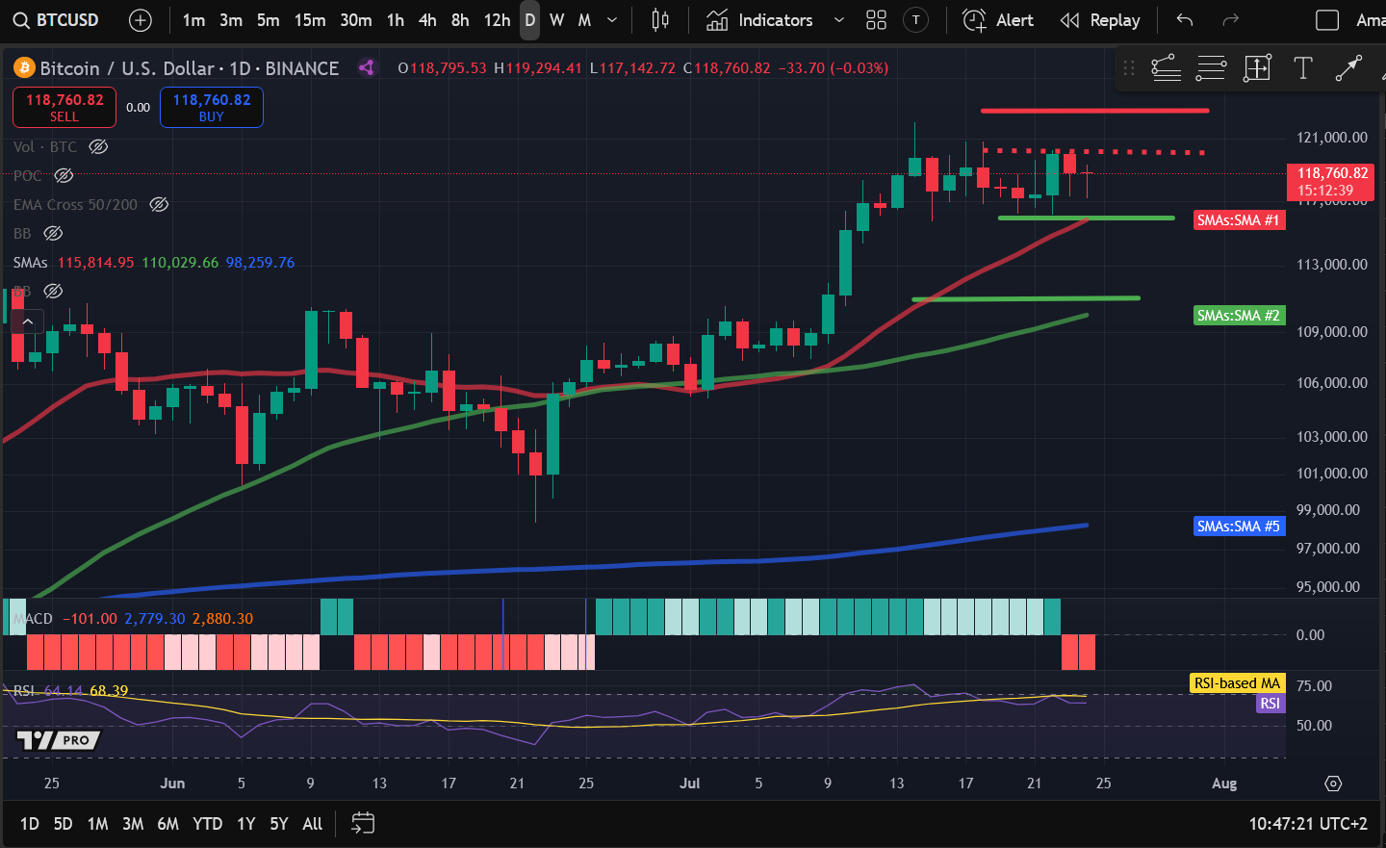The height and width of the screenshot is (848, 1386).
Task: Set date range to 5Y
Action: [279, 824]
